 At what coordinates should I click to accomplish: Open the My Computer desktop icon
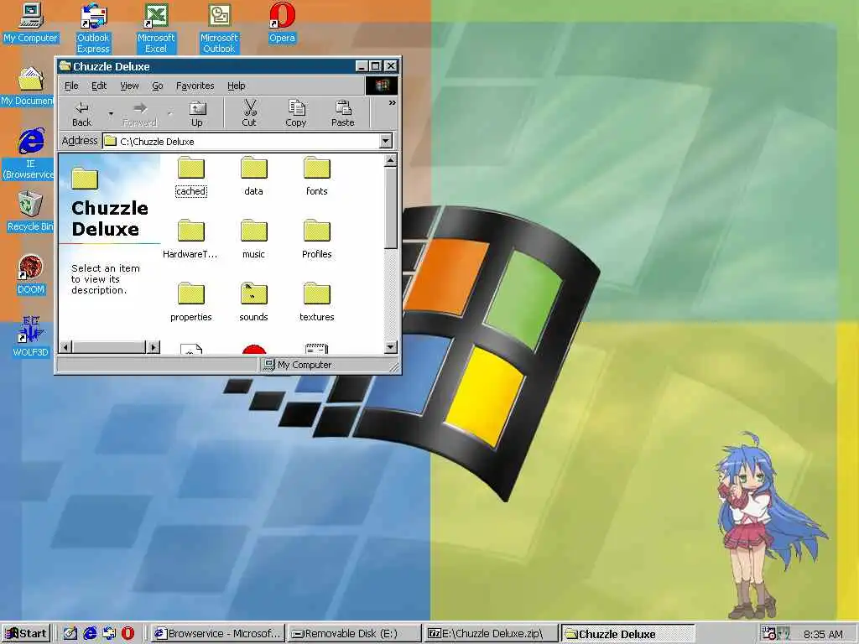[x=31, y=23]
